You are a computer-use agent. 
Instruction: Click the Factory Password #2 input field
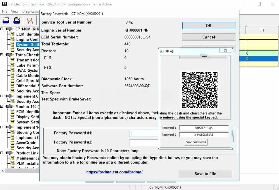[144, 142]
